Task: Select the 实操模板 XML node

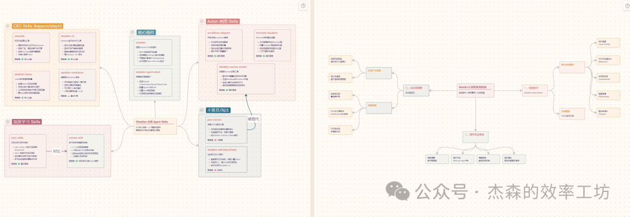Action: pos(572,113)
